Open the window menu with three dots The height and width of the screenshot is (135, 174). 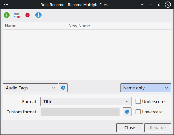click(x=6, y=5)
